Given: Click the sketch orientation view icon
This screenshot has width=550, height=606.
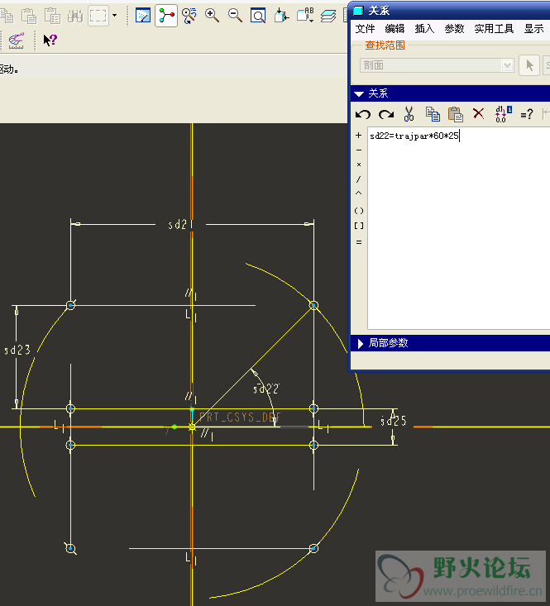Looking at the screenshot, I should pyautogui.click(x=143, y=16).
